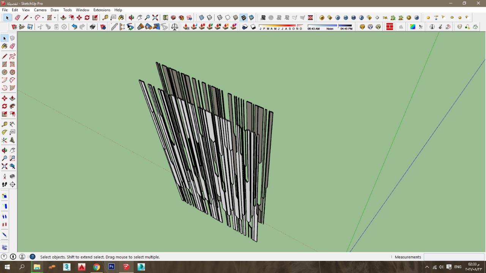The width and height of the screenshot is (486, 273).
Task: Click the Orbit camera tool
Action: [131, 18]
